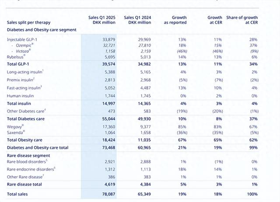Select the Rybelsus row label

click(16, 57)
